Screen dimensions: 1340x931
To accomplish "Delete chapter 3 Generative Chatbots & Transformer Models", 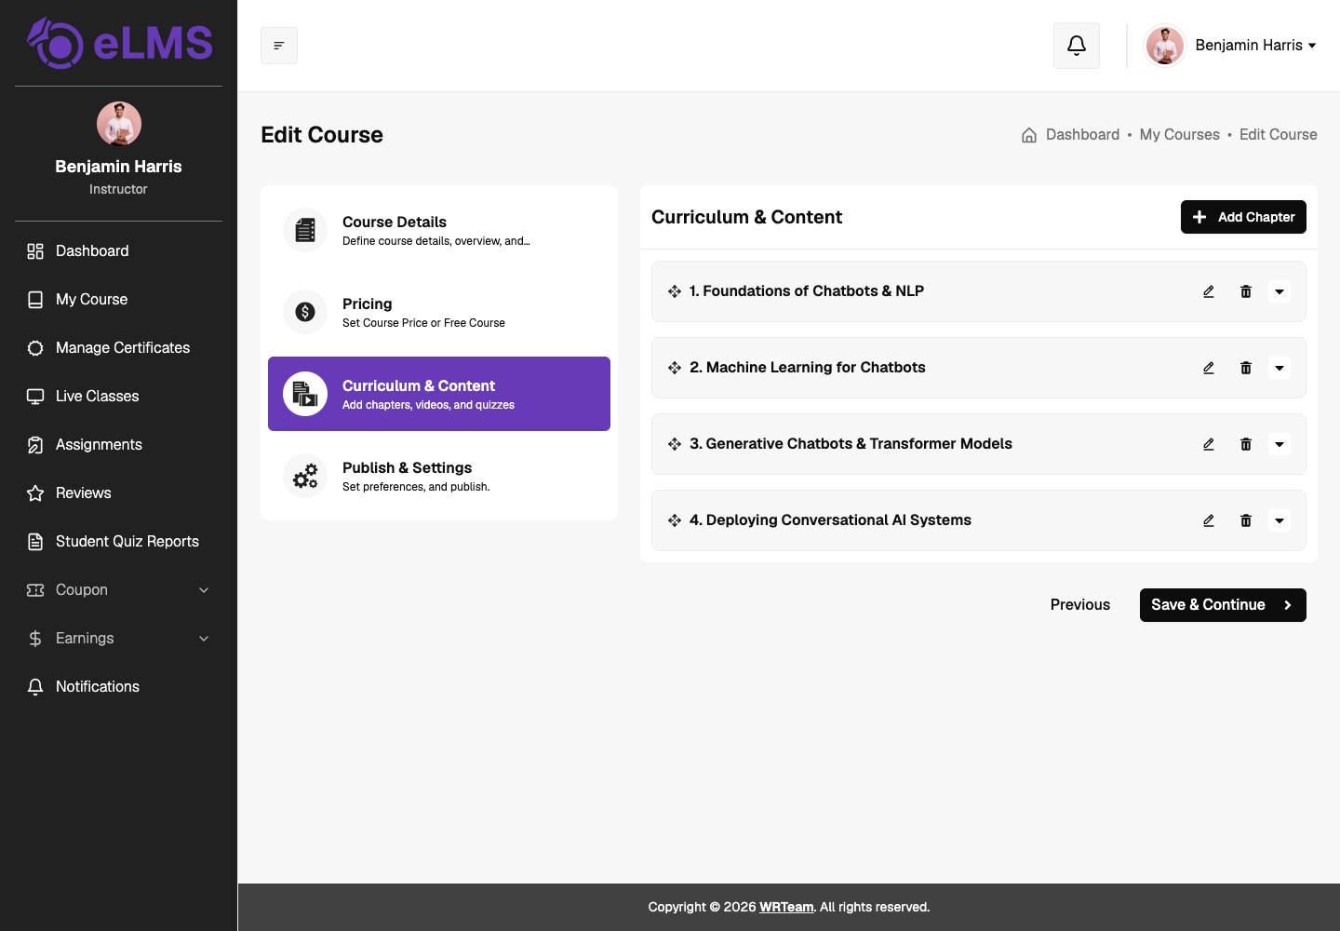I will [x=1246, y=444].
